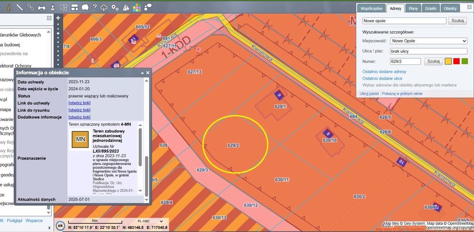Pick the red marker color swatch
The height and width of the screenshot is (232, 474).
coord(456,61)
